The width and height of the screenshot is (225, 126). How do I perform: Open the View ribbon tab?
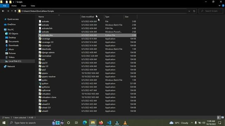[x=33, y=6]
